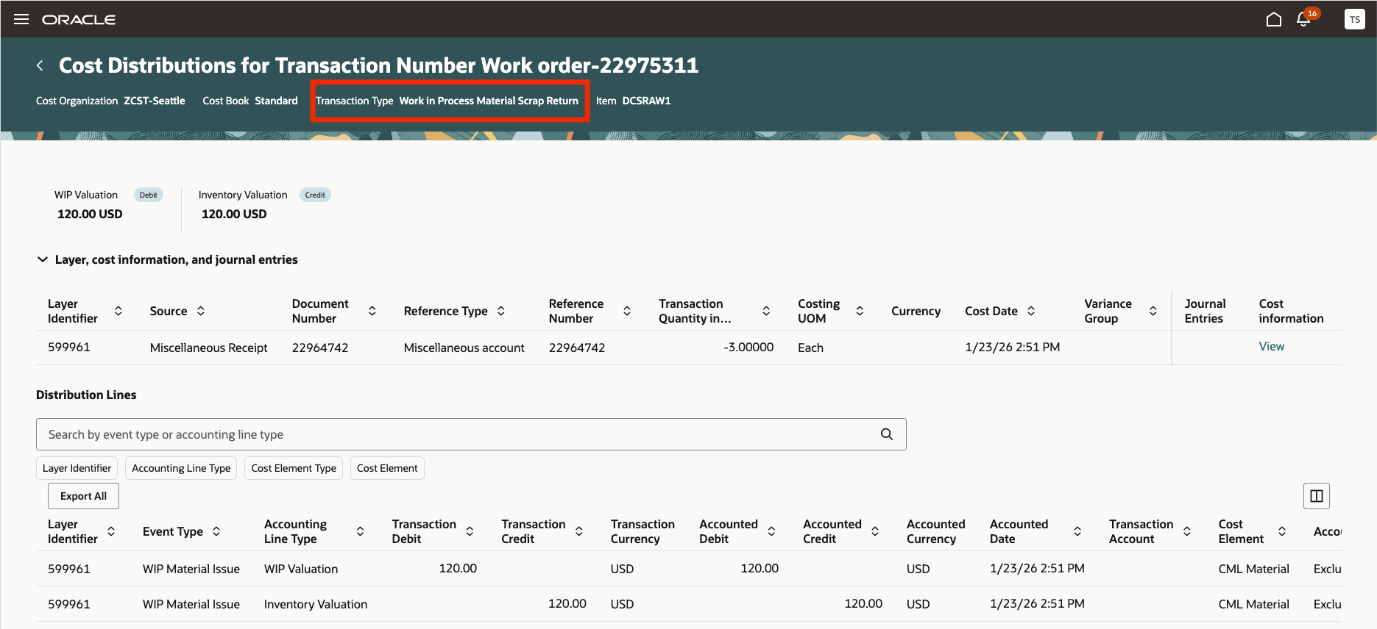
Task: Click the Currency column header
Action: pyautogui.click(x=916, y=311)
